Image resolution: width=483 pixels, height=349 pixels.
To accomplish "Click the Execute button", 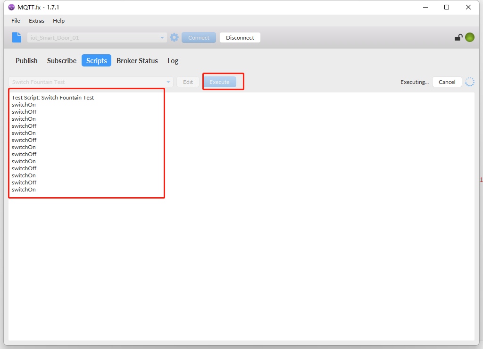I will (x=220, y=82).
